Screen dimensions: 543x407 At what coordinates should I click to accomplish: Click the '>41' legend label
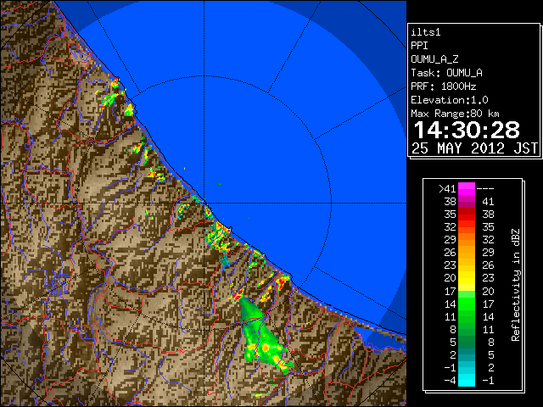[x=447, y=188]
